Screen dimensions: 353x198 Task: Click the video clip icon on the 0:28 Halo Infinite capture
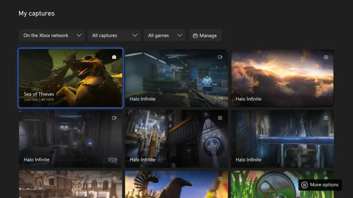(x=114, y=118)
